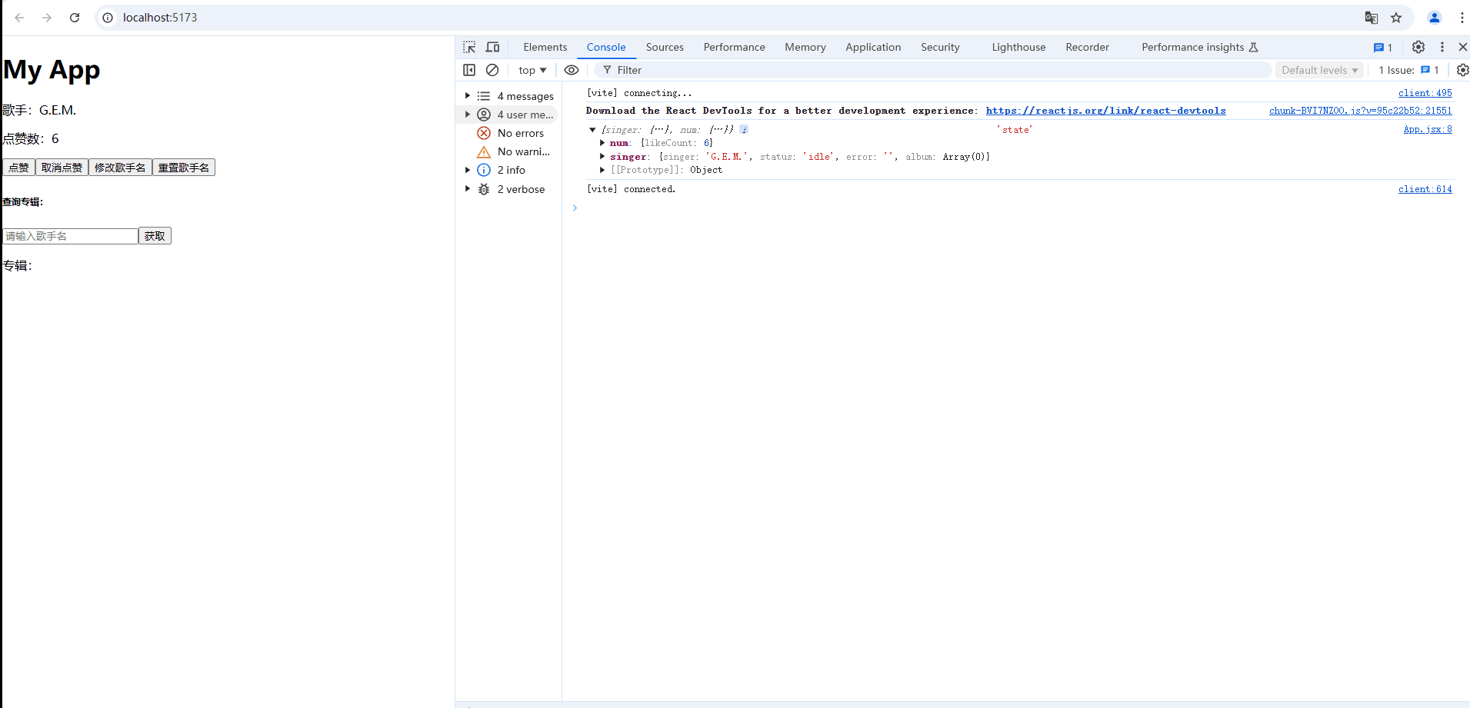Screen dimensions: 1470x708
Task: Bookmark this page with star icon
Action: pyautogui.click(x=1396, y=18)
